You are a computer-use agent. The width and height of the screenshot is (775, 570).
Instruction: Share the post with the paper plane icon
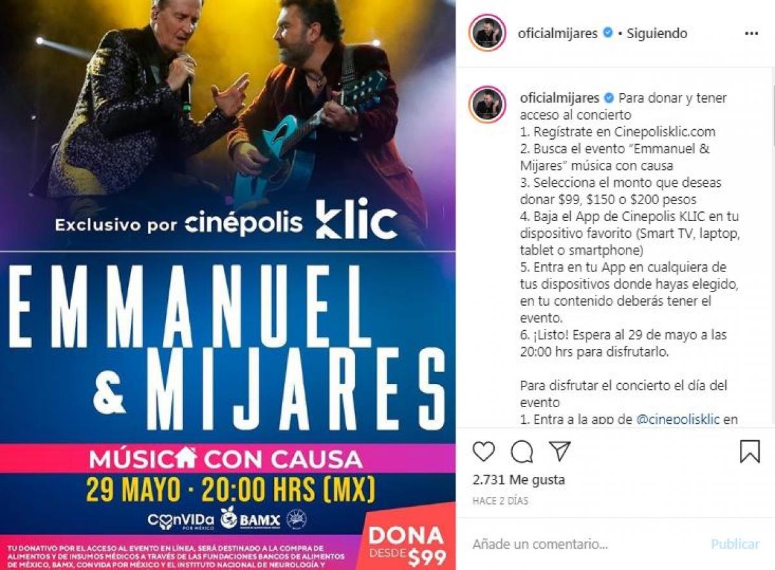pyautogui.click(x=560, y=451)
